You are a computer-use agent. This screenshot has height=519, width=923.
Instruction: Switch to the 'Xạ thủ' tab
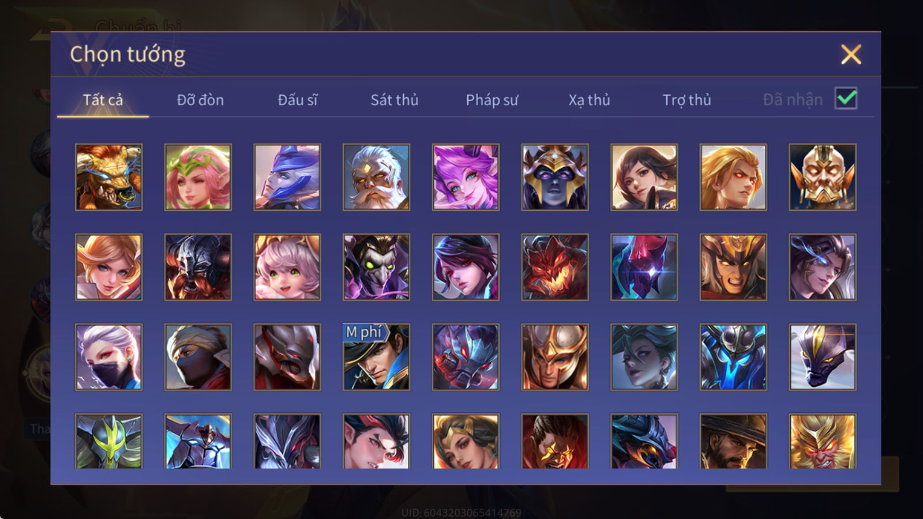[x=589, y=100]
